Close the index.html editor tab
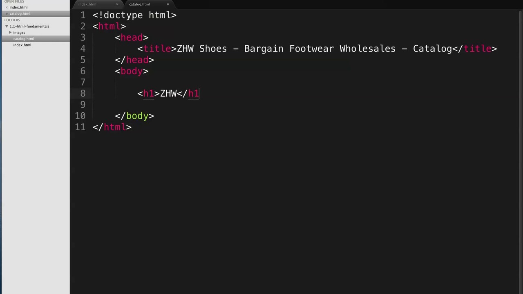Viewport: 523px width, 294px height. 117,4
